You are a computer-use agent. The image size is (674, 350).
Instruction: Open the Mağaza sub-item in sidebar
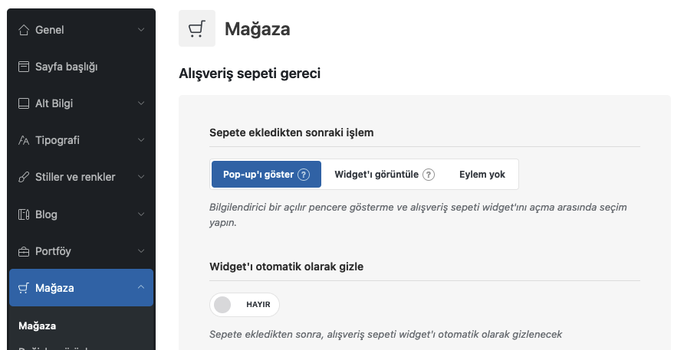(x=38, y=326)
